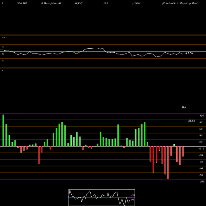Click the deepest red bar reaching -100
206x206 pixels.
tap(168, 163)
